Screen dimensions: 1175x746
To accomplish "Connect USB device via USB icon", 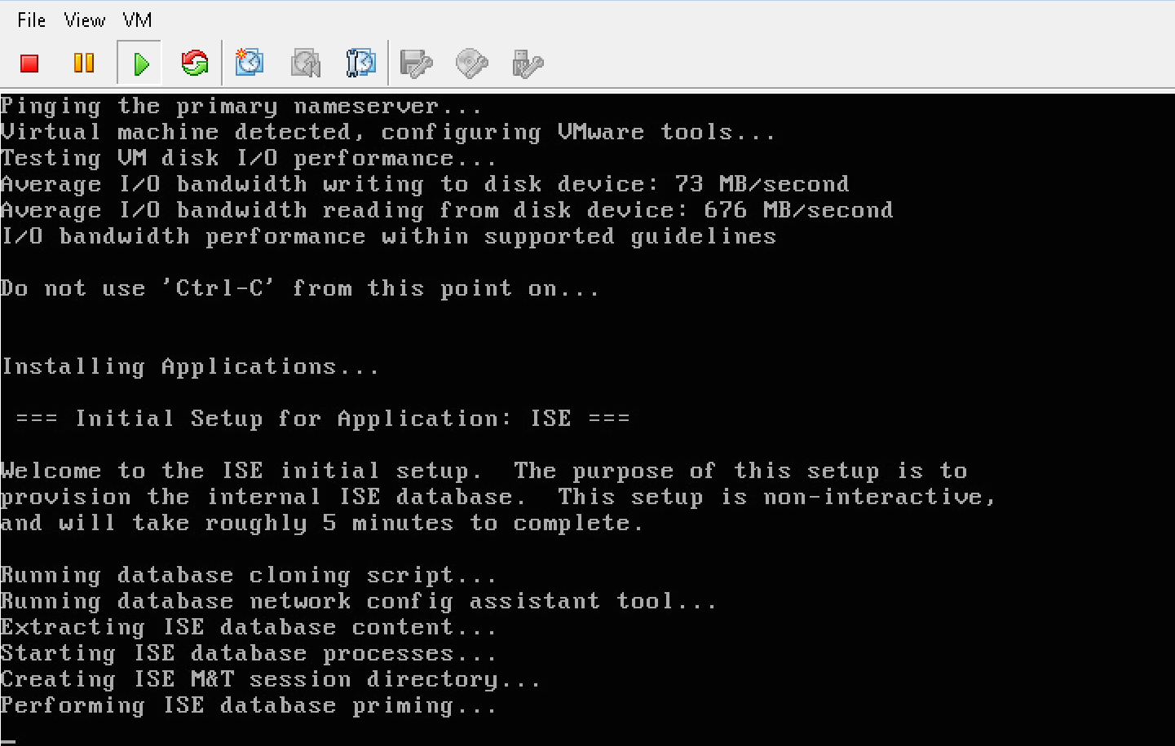I will pyautogui.click(x=527, y=64).
